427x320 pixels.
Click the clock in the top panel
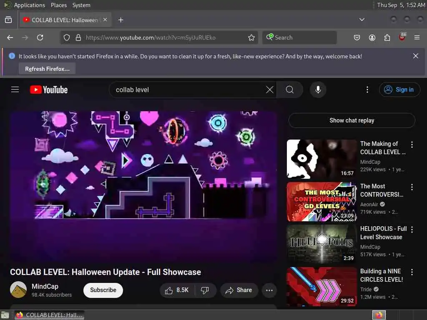[401, 5]
